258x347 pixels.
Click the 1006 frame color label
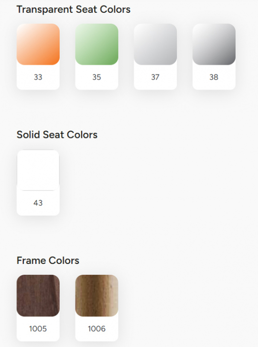(97, 329)
